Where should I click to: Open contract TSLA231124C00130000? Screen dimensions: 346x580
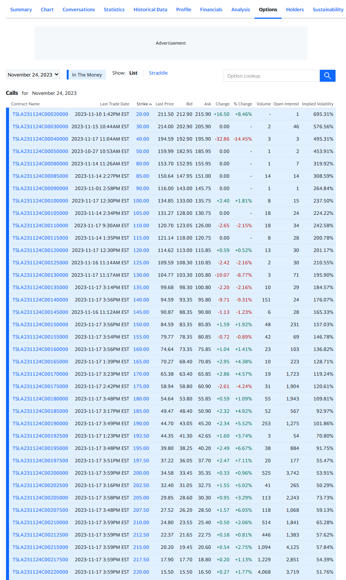click(x=40, y=275)
